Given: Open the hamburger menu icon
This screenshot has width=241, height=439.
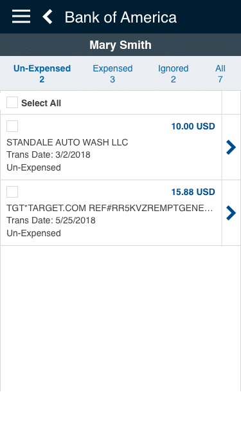Looking at the screenshot, I should click(21, 17).
